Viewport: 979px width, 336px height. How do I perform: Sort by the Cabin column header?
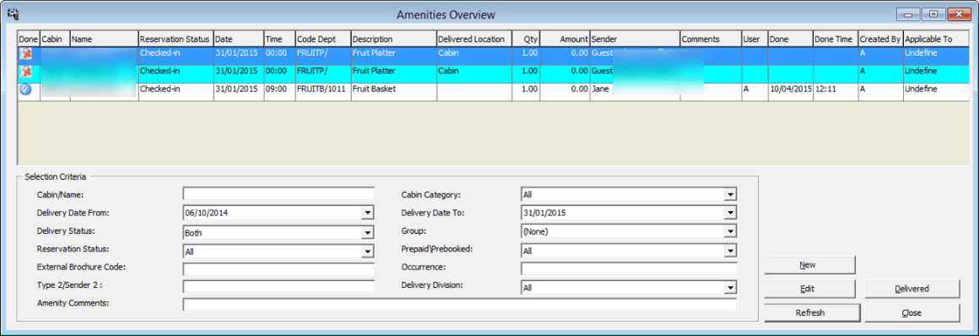click(x=55, y=39)
